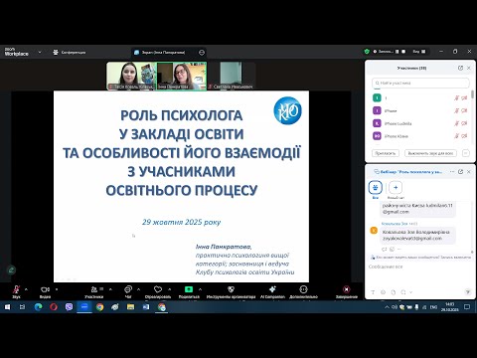The width and height of the screenshot is (477, 358).
Task: Expand participants options arrow in toolbar
Action: pos(110,289)
